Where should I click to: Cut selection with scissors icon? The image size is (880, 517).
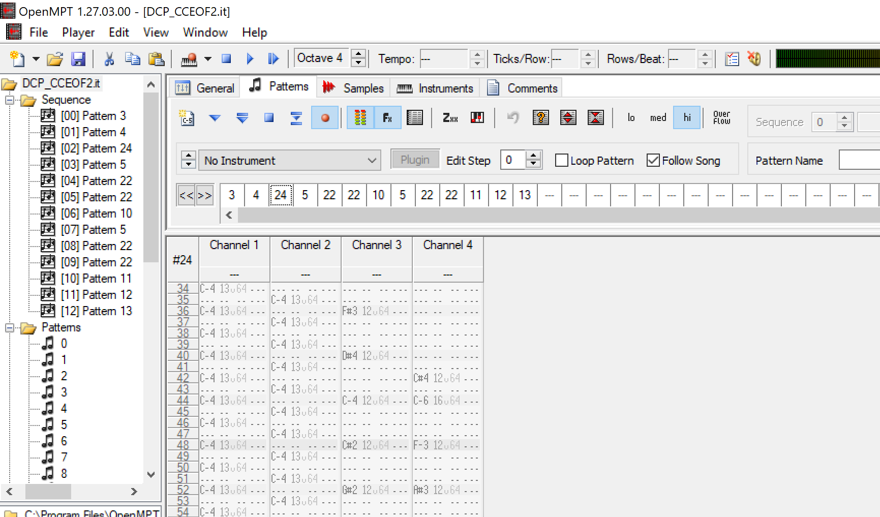tap(109, 59)
